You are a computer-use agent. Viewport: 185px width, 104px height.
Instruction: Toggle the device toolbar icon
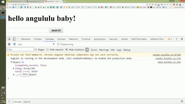[14, 39]
